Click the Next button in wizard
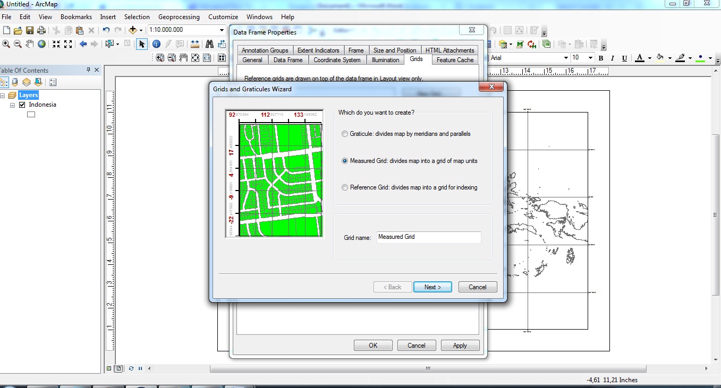The width and height of the screenshot is (721, 388). coord(432,287)
